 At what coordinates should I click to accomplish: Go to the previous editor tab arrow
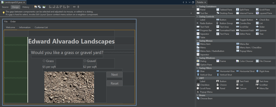[183, 2]
